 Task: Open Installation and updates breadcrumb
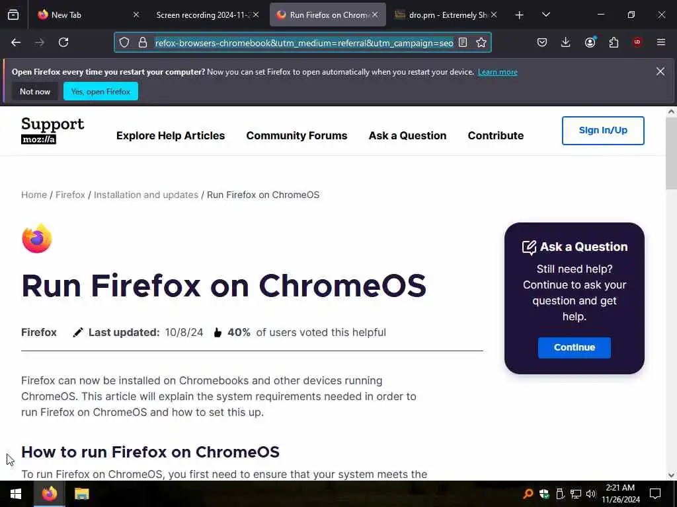click(146, 195)
